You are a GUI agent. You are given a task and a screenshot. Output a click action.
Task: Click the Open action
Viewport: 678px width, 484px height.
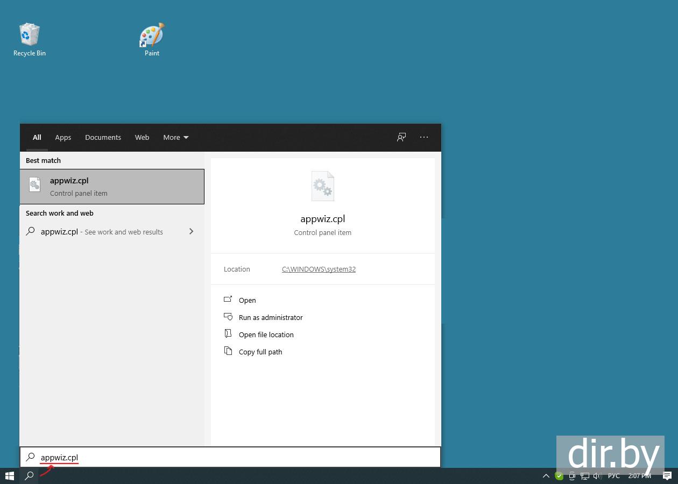pyautogui.click(x=247, y=300)
